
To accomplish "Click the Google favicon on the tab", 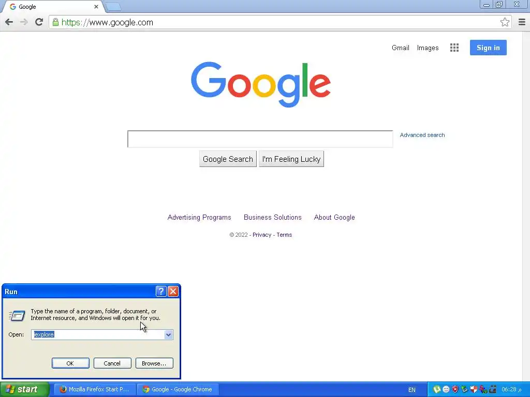I will (13, 7).
